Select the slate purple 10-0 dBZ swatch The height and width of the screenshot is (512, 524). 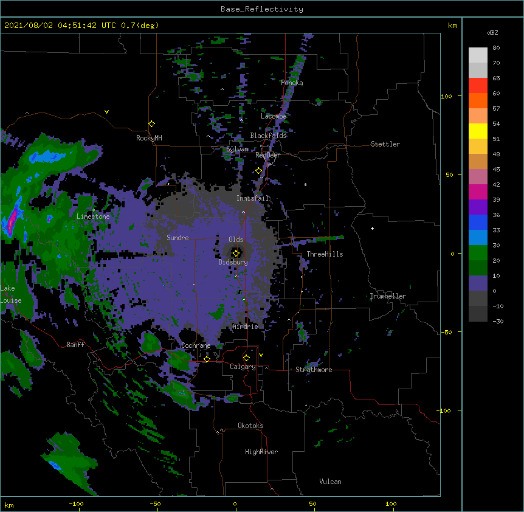tap(478, 283)
